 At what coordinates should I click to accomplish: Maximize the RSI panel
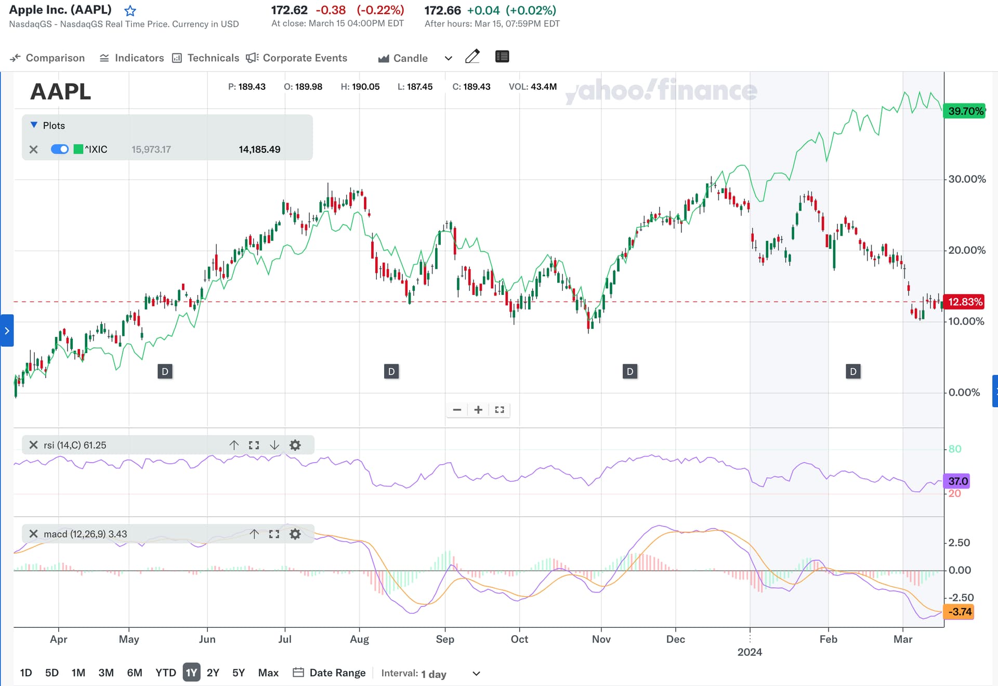254,445
